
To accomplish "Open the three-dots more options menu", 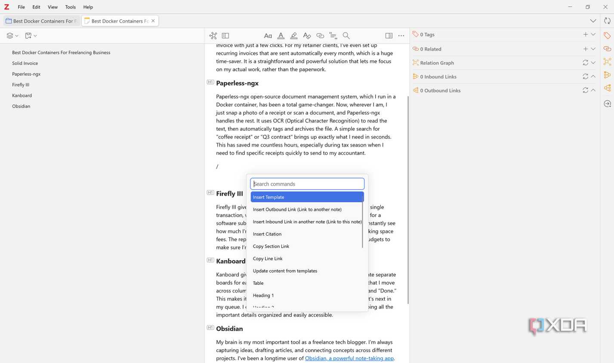I will [401, 36].
